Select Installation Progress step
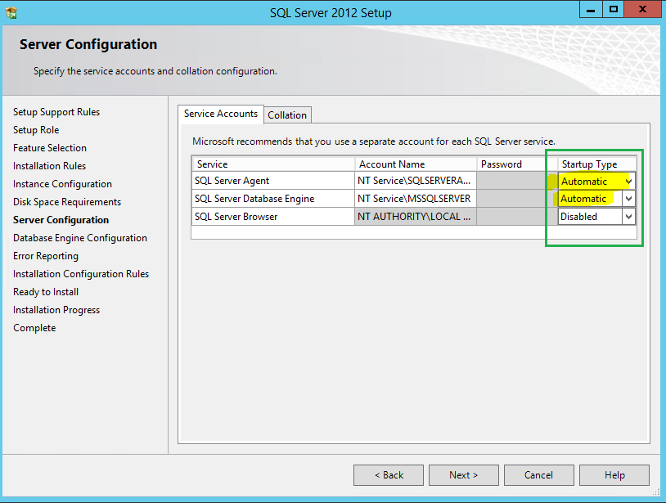 coord(56,310)
